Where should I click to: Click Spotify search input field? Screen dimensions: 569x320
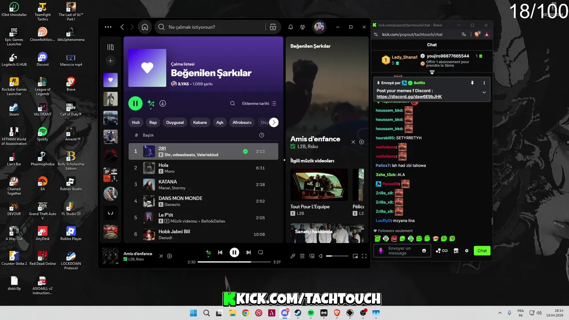210,27
